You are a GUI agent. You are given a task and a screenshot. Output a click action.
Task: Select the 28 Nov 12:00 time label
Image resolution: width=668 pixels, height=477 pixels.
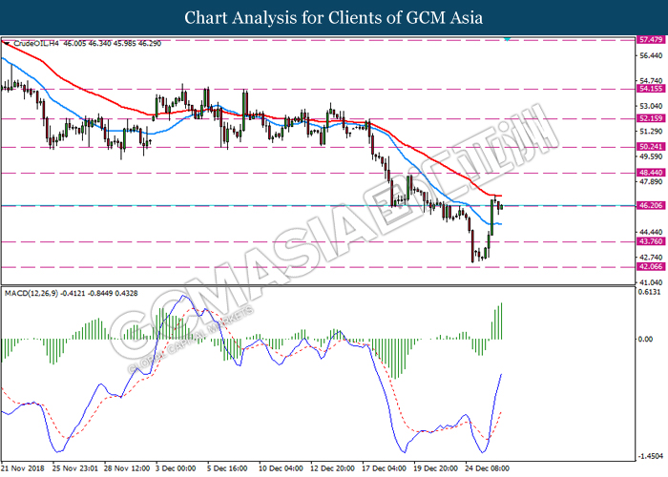pyautogui.click(x=127, y=468)
